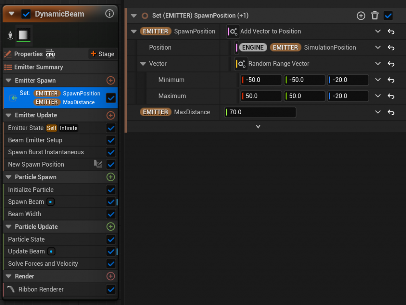
Task: Disable the Beam Width module checkbox
Action: [111, 214]
